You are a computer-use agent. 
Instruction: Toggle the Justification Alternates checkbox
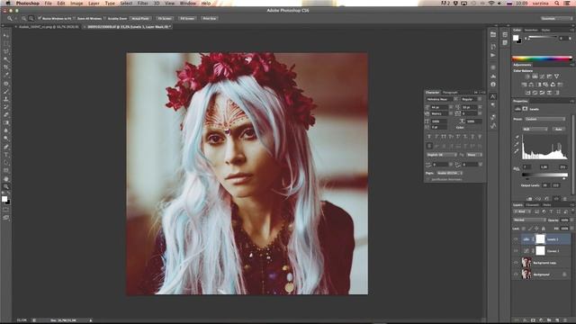tap(428, 179)
